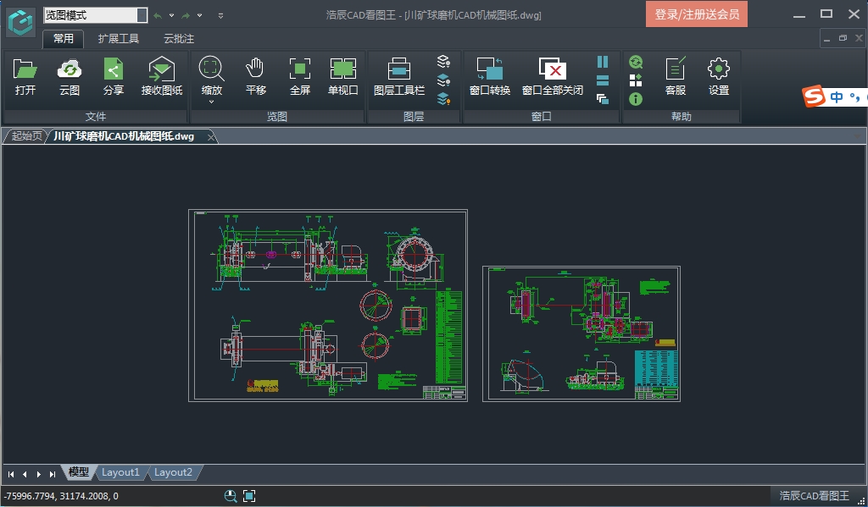Close all windows via 窗口全部关闭

tap(553, 77)
